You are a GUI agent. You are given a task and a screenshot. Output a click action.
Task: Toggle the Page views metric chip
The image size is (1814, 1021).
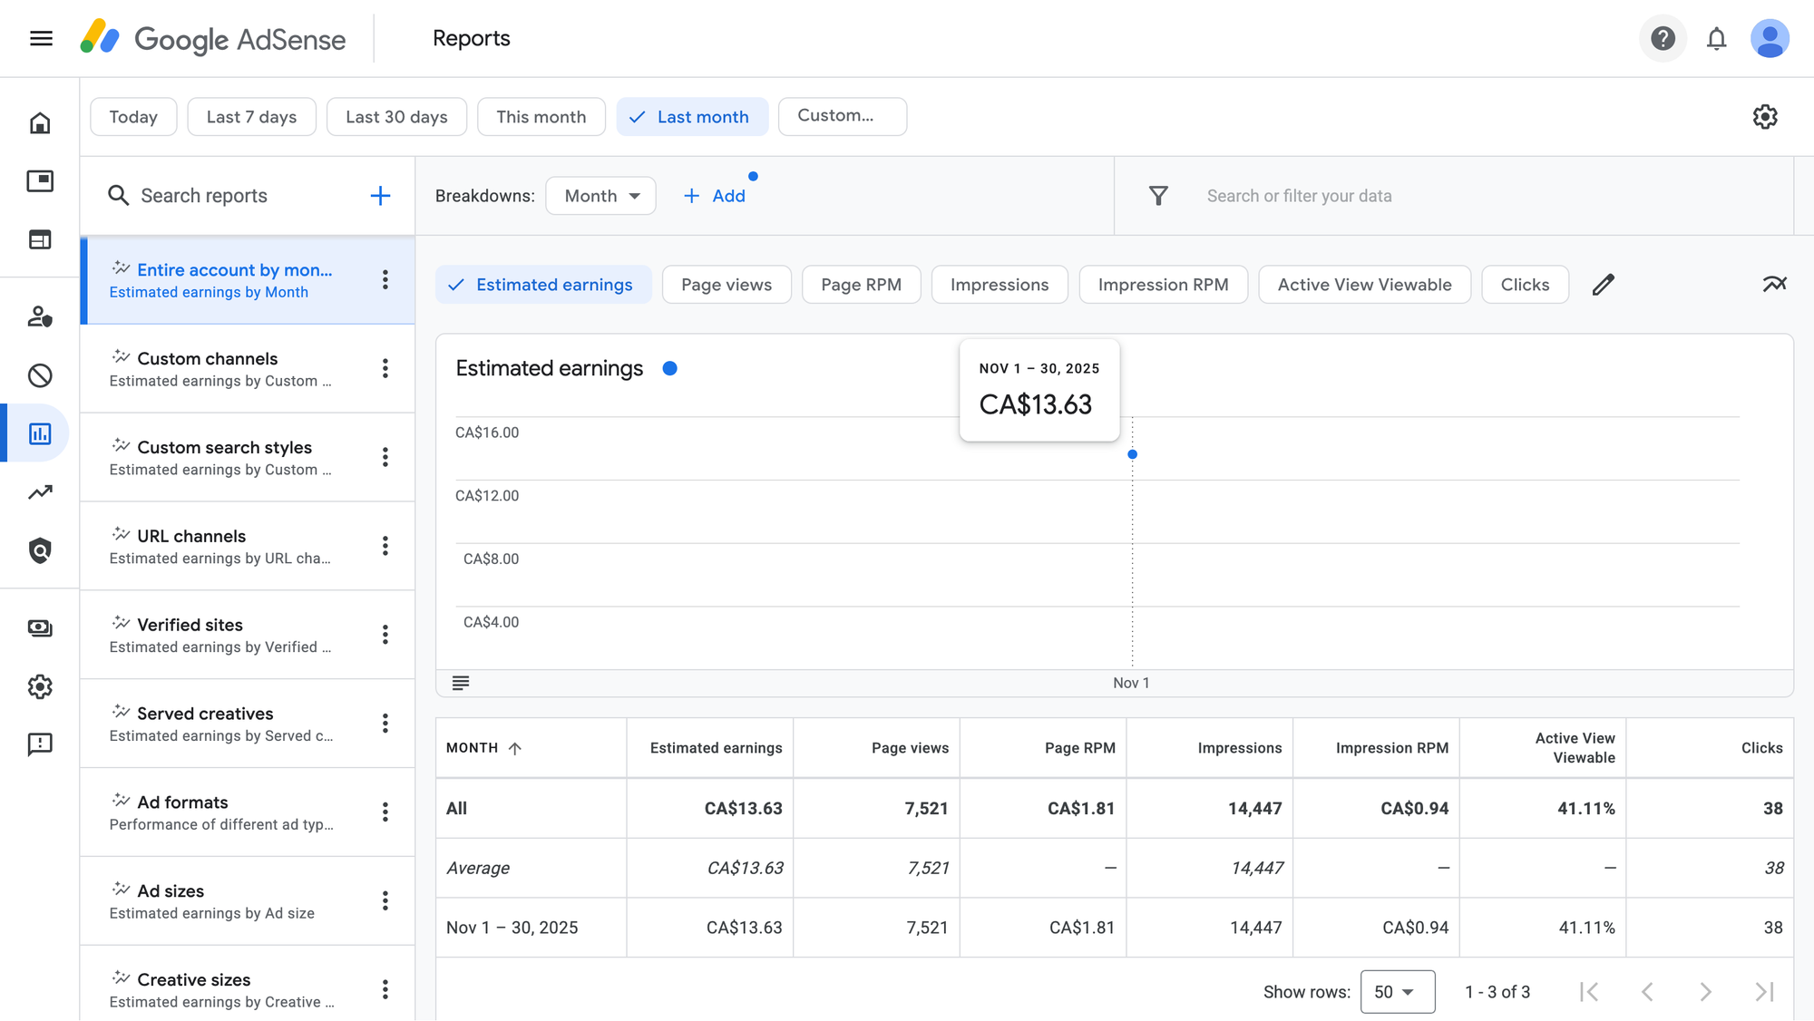pos(726,285)
